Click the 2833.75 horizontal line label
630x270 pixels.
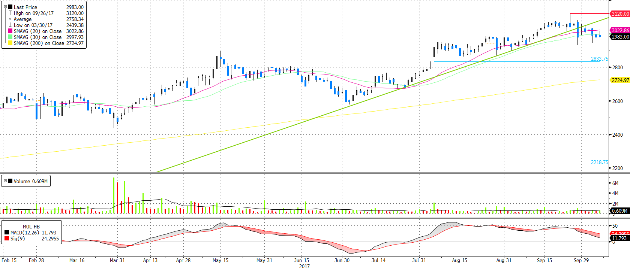pos(599,59)
